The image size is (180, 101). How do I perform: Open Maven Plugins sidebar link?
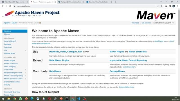[10, 61]
